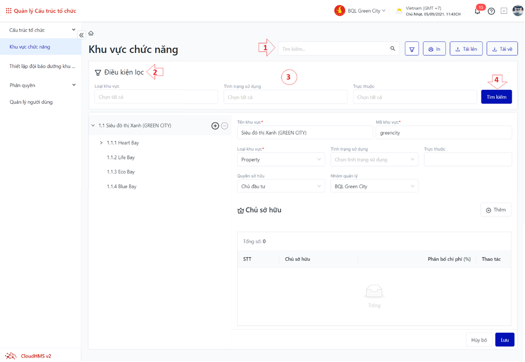Toggle the filter funnel button
The height and width of the screenshot is (362, 525).
click(412, 49)
